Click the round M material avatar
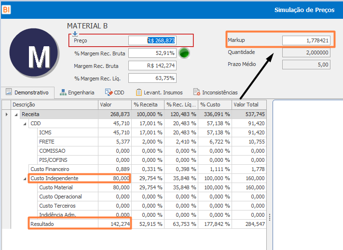 pos(34,53)
